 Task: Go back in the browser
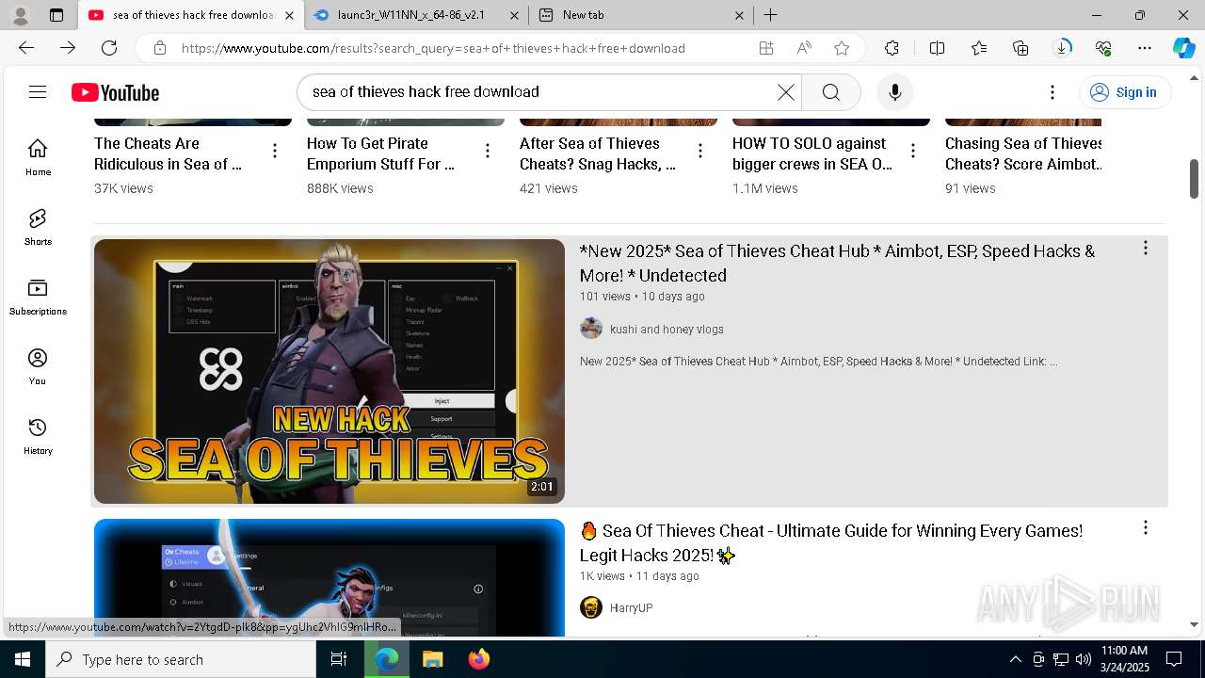coord(26,48)
